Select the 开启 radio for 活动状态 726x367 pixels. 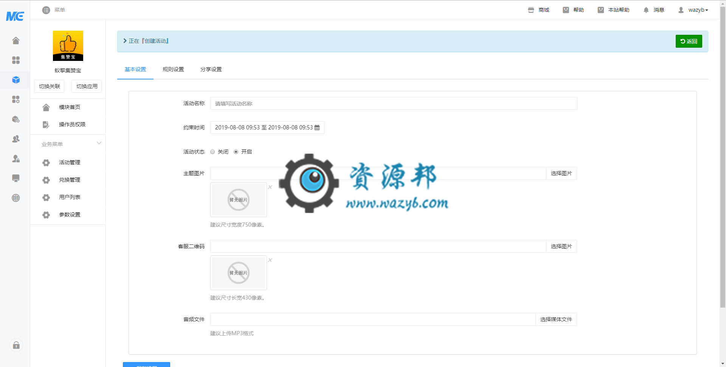pos(236,152)
